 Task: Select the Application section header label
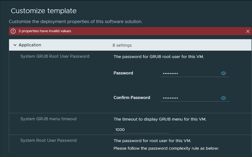pos(30,45)
